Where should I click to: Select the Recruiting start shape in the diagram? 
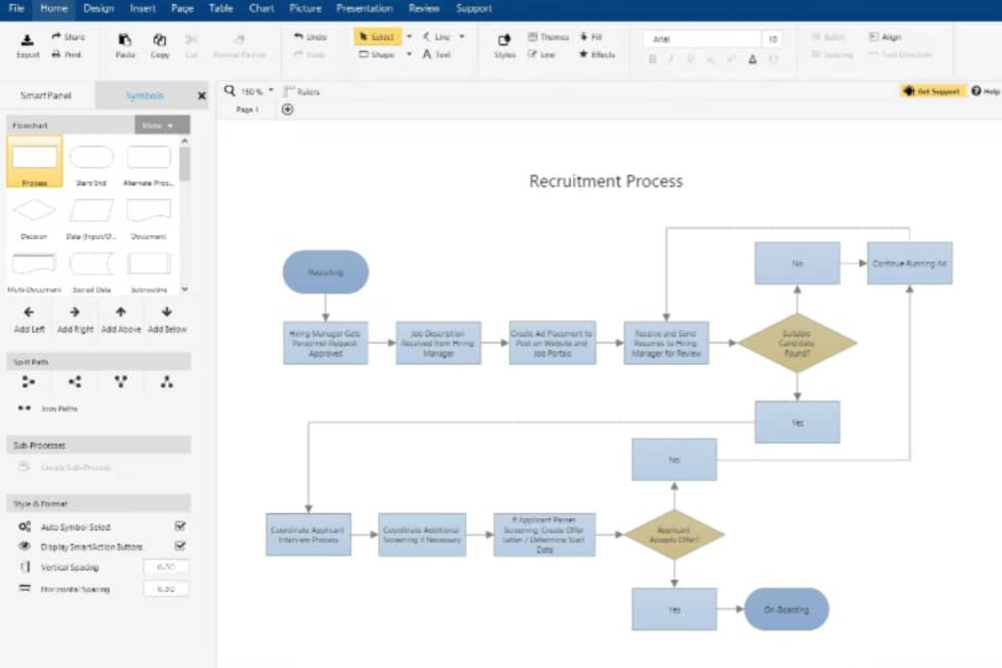tap(326, 272)
